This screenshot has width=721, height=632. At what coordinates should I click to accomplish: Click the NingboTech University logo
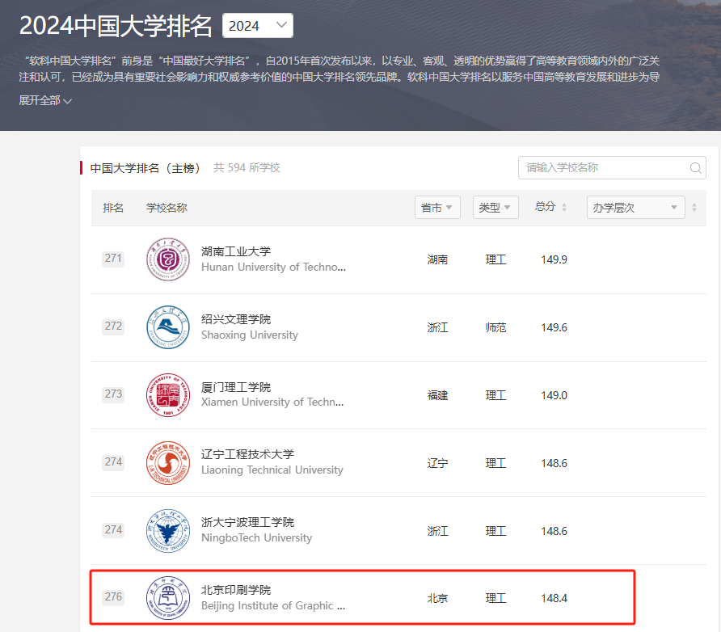pos(167,531)
